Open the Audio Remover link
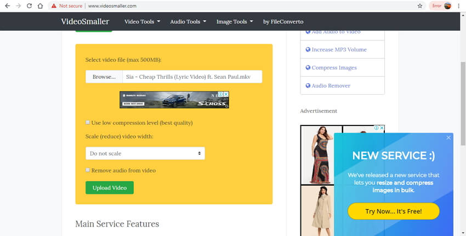 coord(331,86)
